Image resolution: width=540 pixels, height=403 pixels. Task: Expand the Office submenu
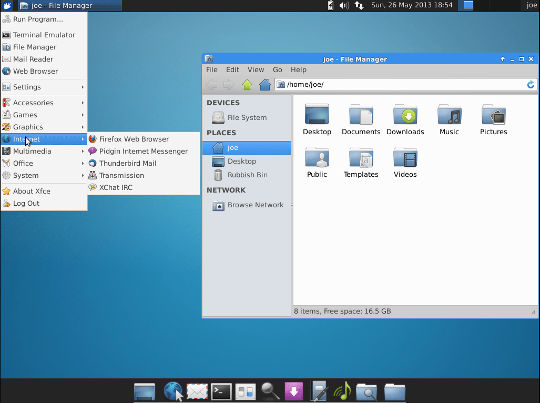32,163
